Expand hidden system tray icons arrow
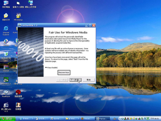161x121 pixels. click(119, 119)
